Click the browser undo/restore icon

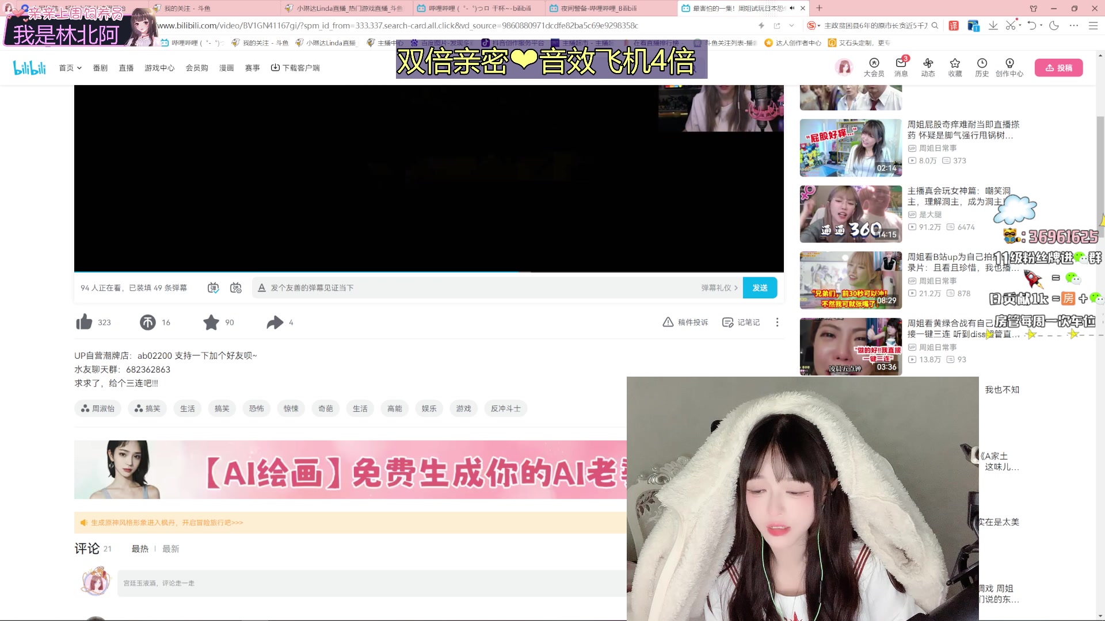tap(1032, 25)
